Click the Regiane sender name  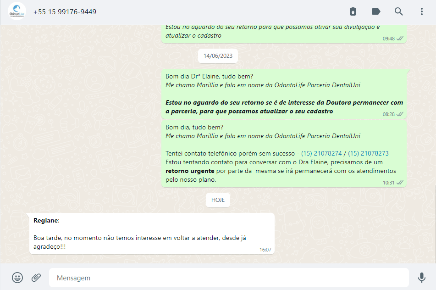[x=46, y=220]
